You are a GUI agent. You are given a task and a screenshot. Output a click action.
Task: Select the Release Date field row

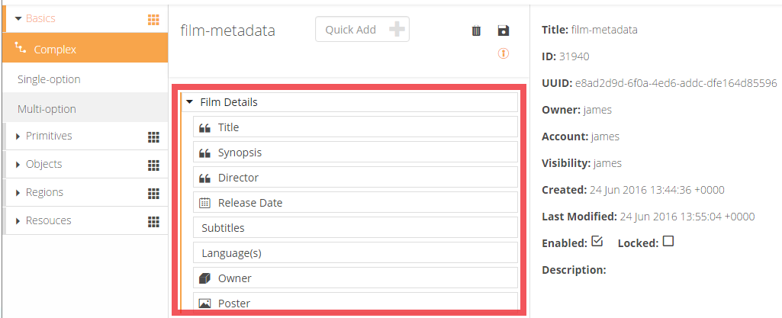356,203
